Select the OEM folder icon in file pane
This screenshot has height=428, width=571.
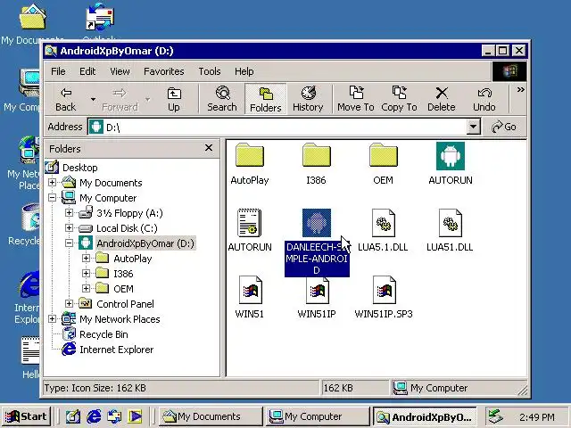pos(383,164)
